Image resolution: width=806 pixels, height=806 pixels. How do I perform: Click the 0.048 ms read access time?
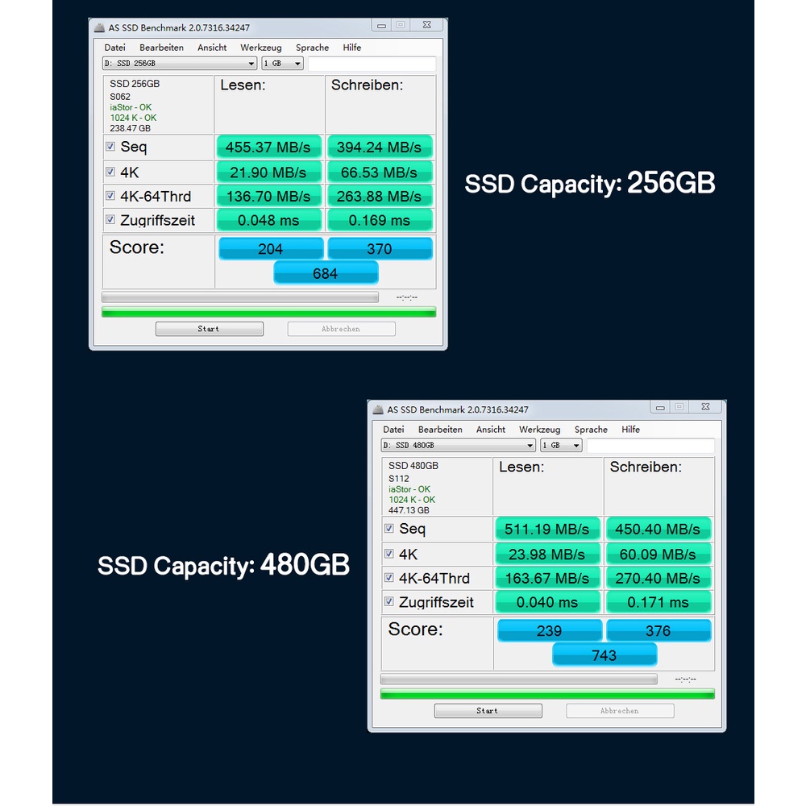point(269,220)
